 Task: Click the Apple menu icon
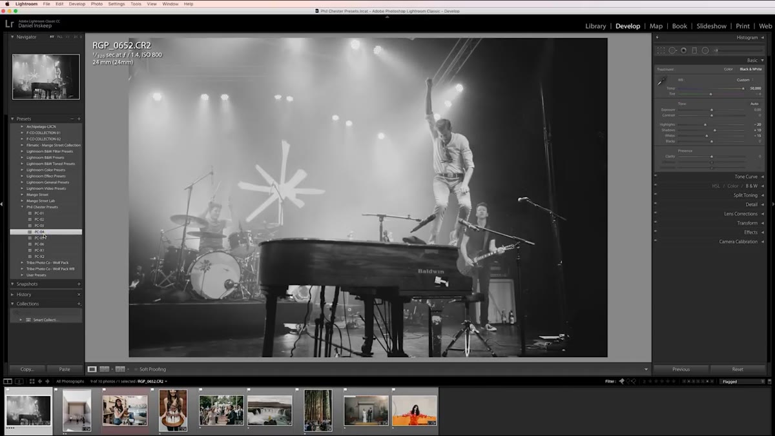6,4
